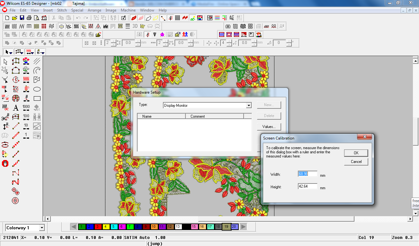Click the Travel by 1000 stitches icon
Screen dimensions: 419x246
click(26, 108)
